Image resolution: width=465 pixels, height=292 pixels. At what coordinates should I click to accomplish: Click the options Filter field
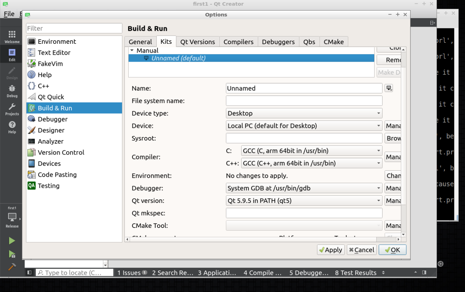click(74, 28)
